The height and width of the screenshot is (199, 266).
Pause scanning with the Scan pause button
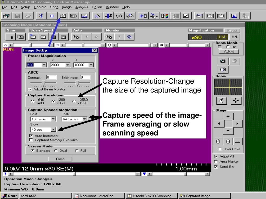pyautogui.click(x=11, y=37)
